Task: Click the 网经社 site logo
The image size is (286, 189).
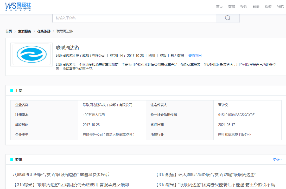Action: coord(18,7)
